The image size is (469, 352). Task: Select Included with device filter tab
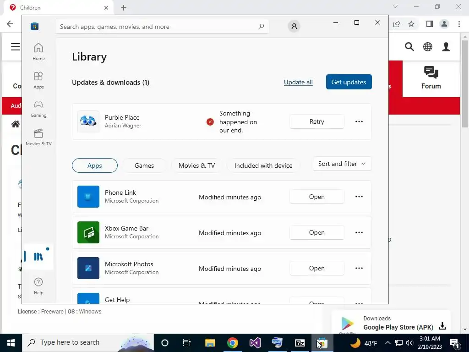click(x=263, y=165)
